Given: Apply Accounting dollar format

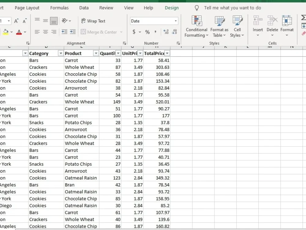Looking at the screenshot, I should pyautogui.click(x=134, y=32).
